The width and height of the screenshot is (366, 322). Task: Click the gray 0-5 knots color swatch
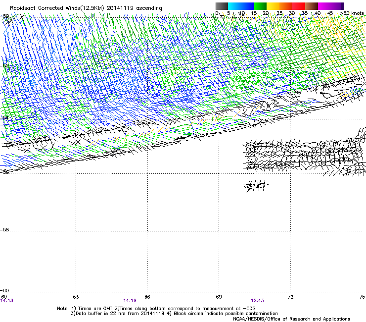(222, 6)
